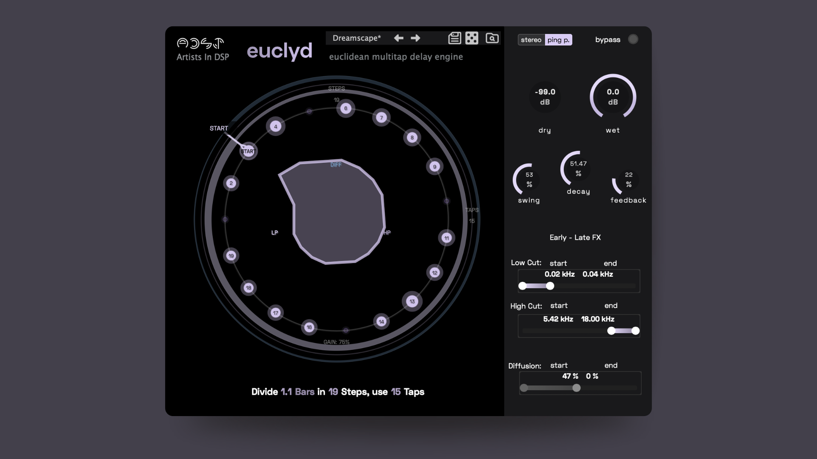Click the 15 Taps value in sentence
The image size is (817, 459).
coord(396,392)
